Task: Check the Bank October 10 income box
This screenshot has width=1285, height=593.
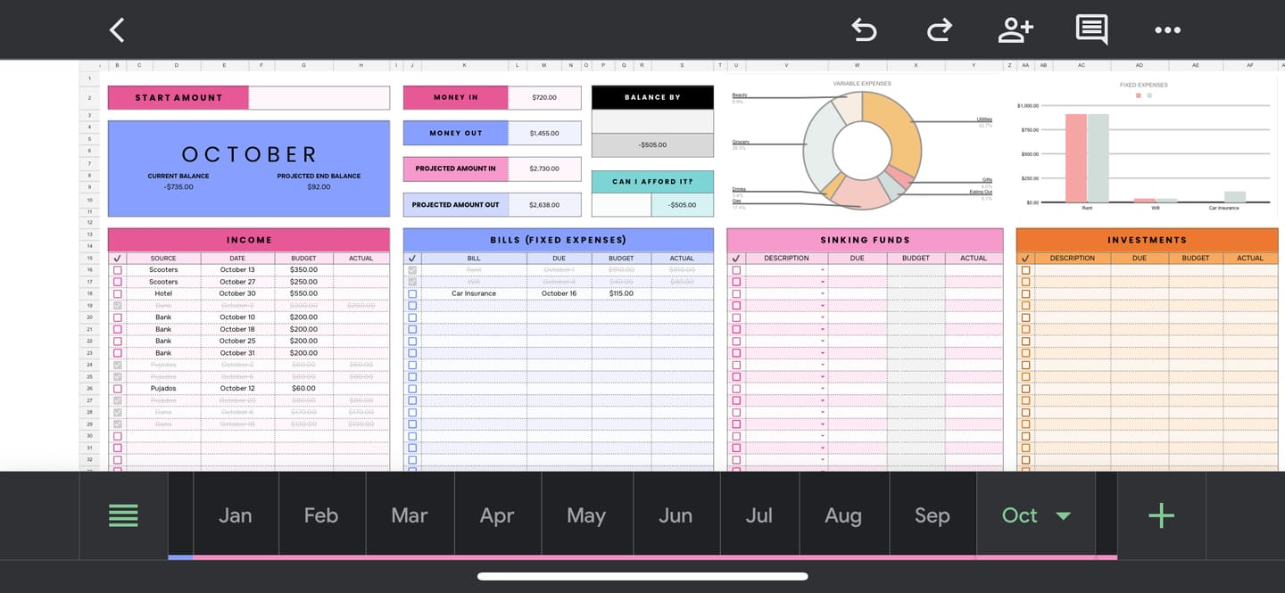Action: (x=117, y=317)
